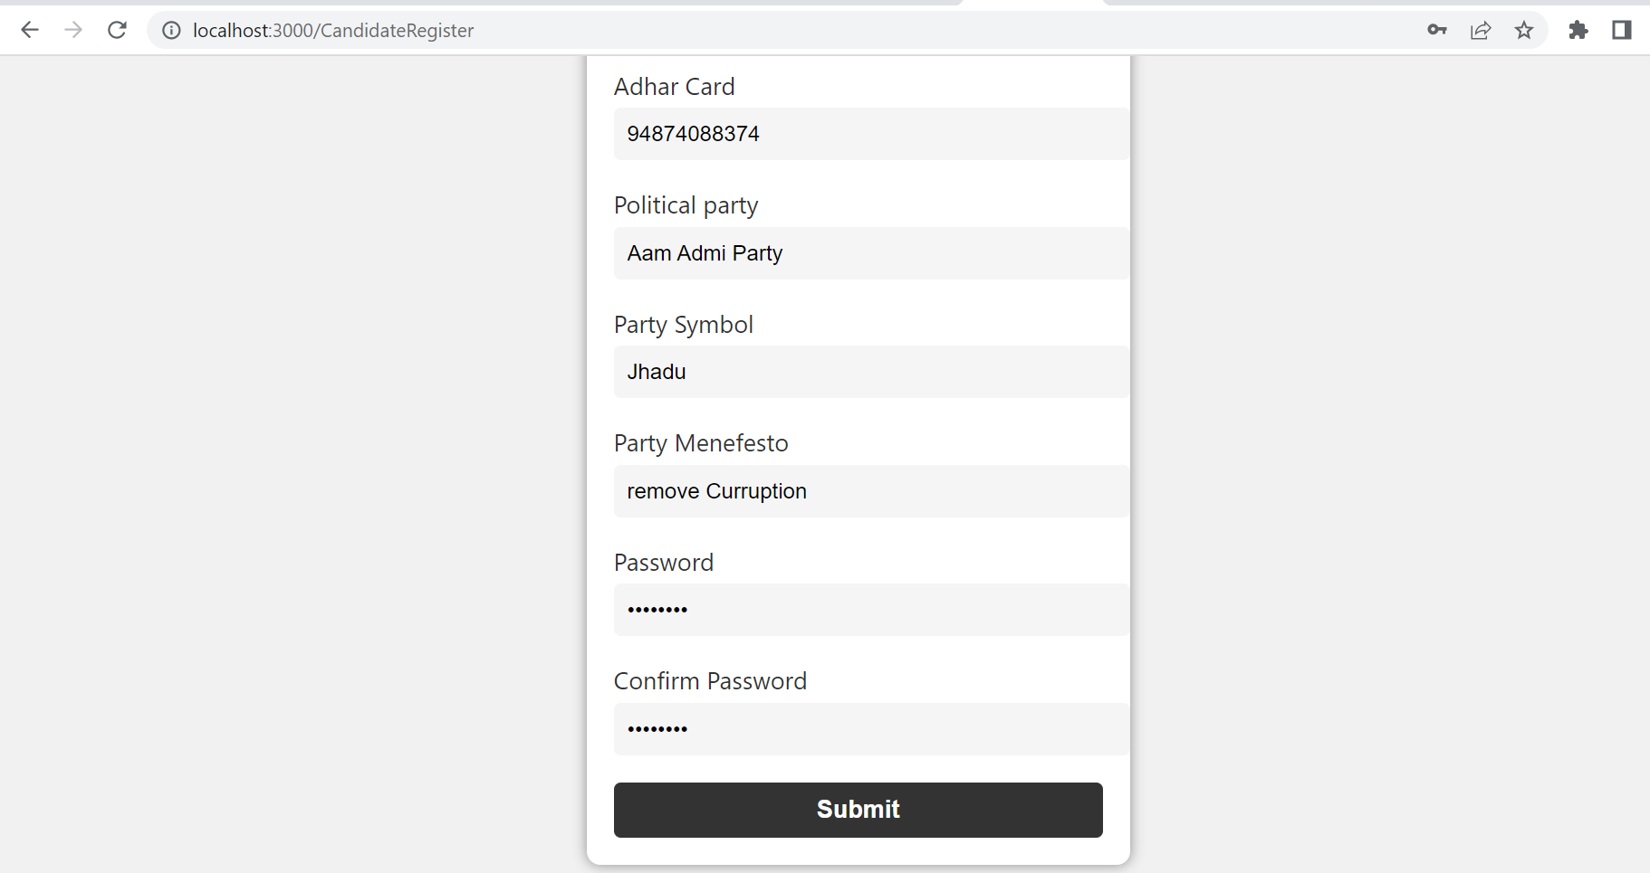
Task: Go back using the back arrow
Action: click(30, 30)
